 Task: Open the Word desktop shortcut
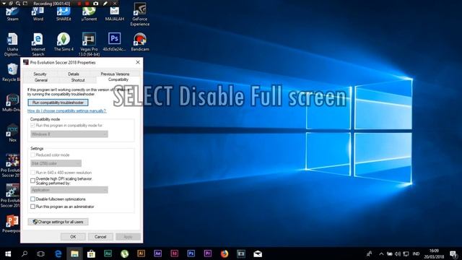click(x=38, y=14)
